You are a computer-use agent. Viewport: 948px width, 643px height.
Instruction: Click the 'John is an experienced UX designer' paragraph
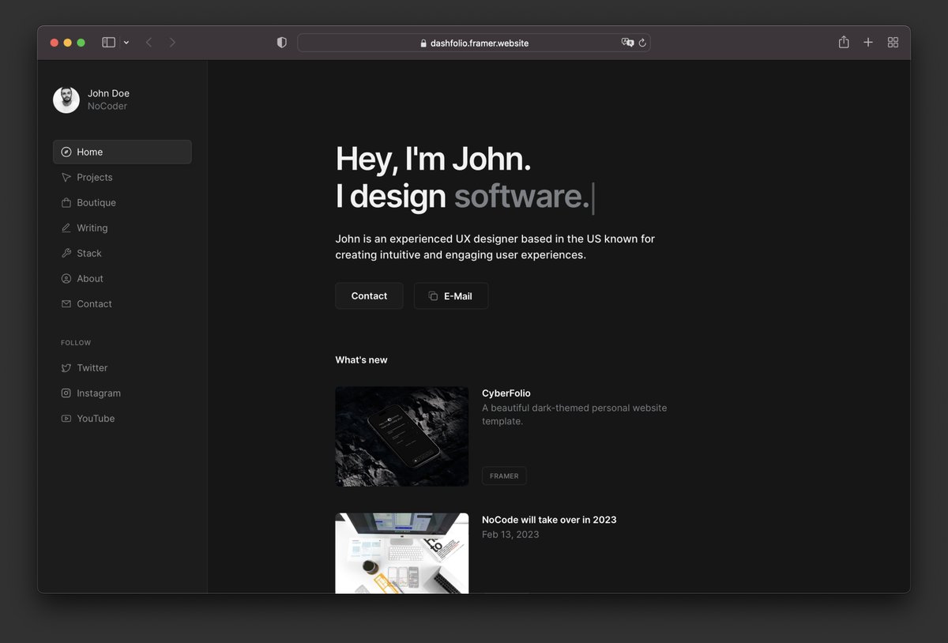point(495,246)
